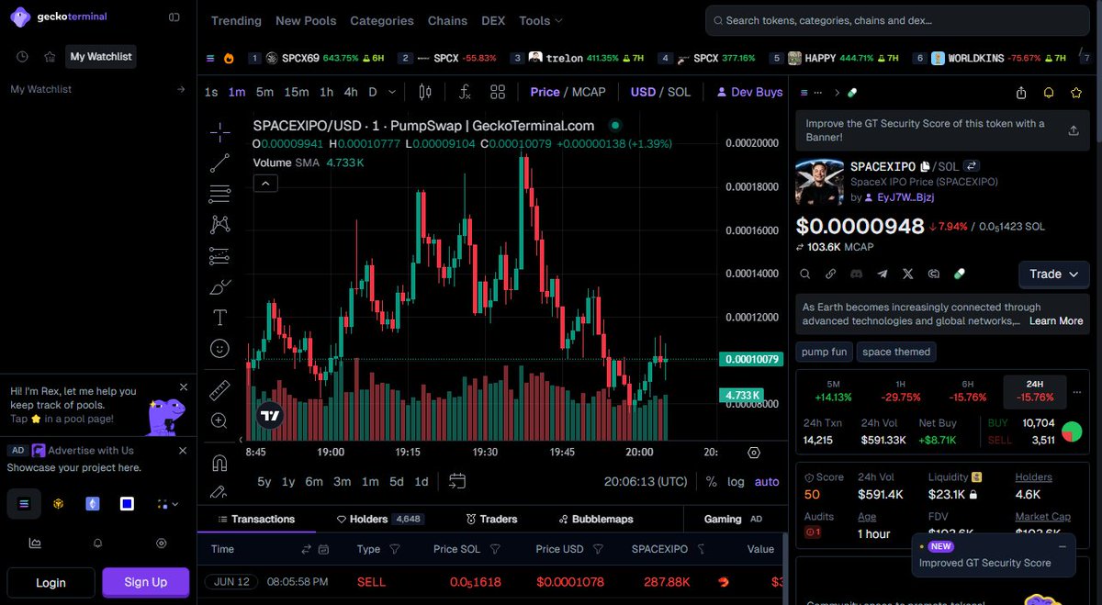Open the recent history clock icon
1102x605 pixels.
pos(22,57)
